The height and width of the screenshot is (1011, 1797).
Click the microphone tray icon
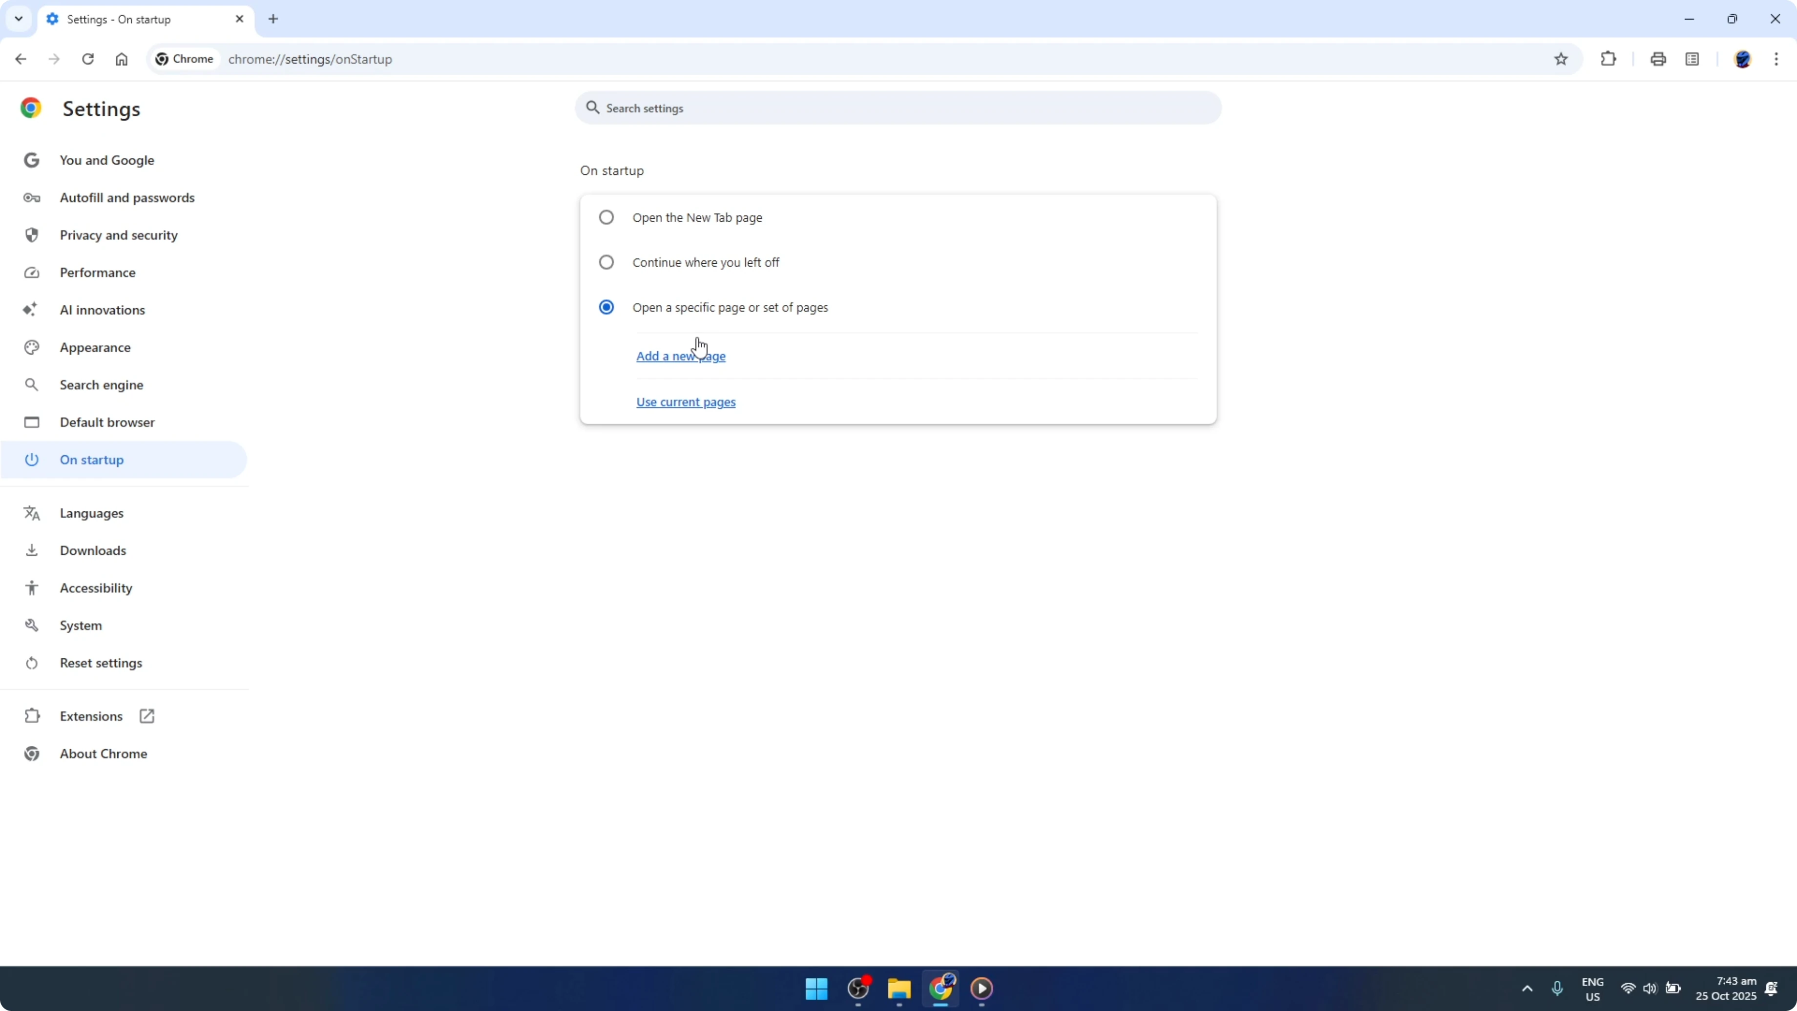(1557, 989)
